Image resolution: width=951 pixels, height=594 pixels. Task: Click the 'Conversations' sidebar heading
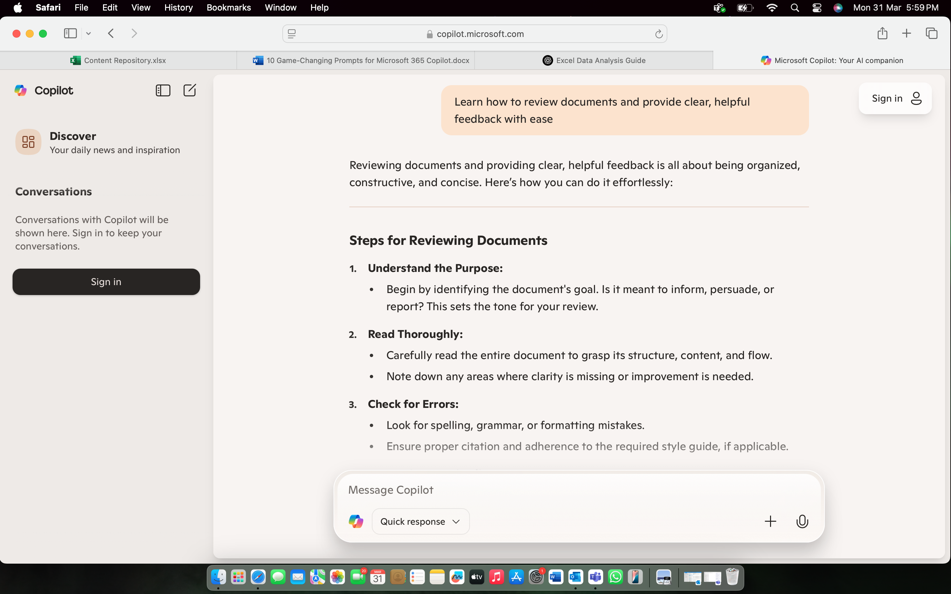coord(53,191)
